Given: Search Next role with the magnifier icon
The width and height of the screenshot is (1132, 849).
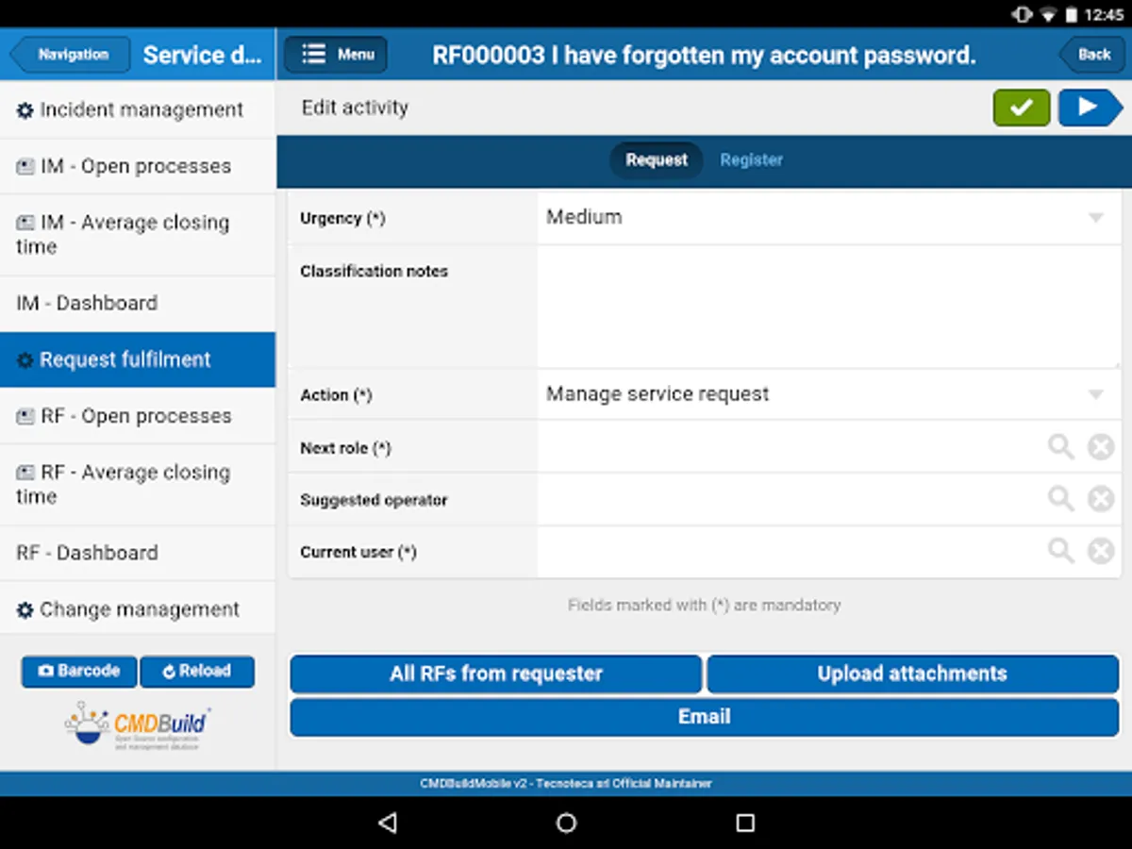Looking at the screenshot, I should [x=1061, y=446].
